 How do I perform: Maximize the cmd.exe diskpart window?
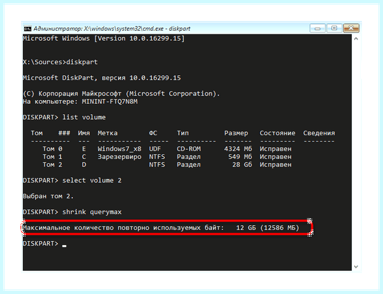[334, 28]
